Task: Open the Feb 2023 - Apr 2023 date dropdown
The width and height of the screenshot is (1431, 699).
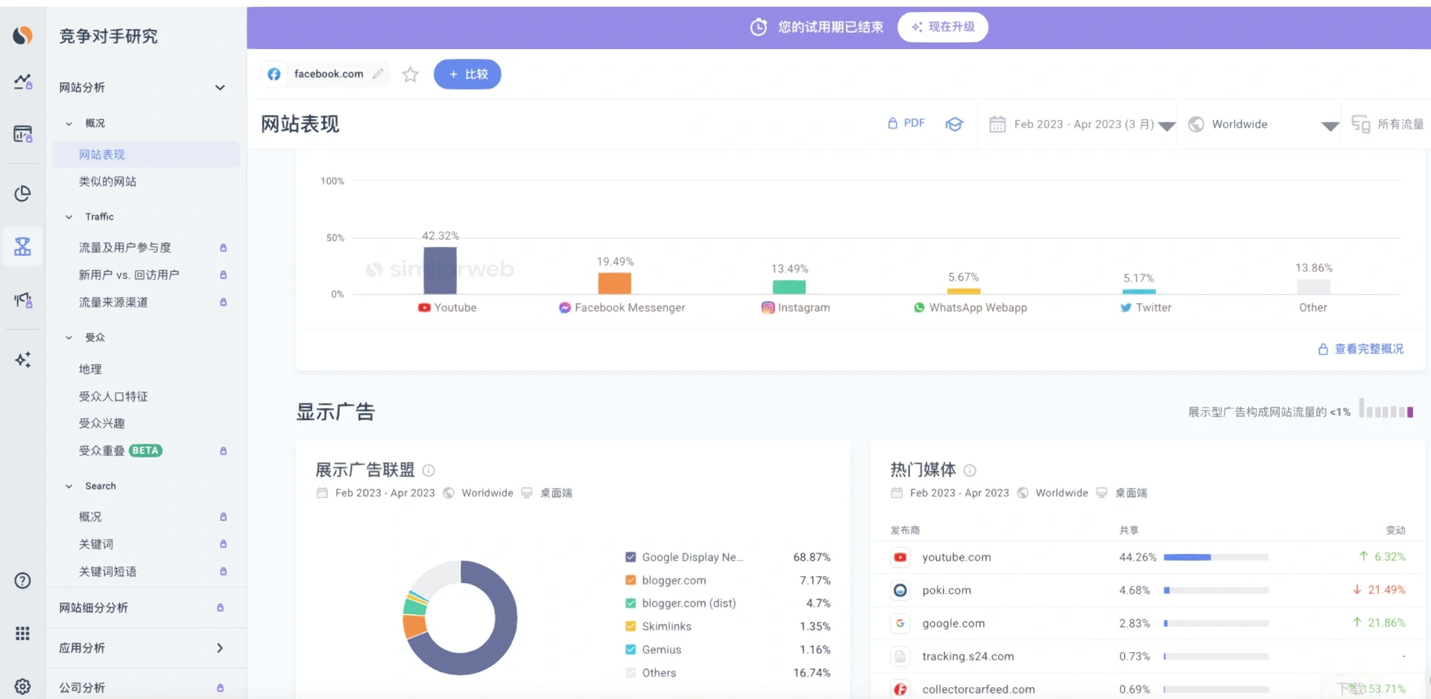Action: (x=1084, y=124)
